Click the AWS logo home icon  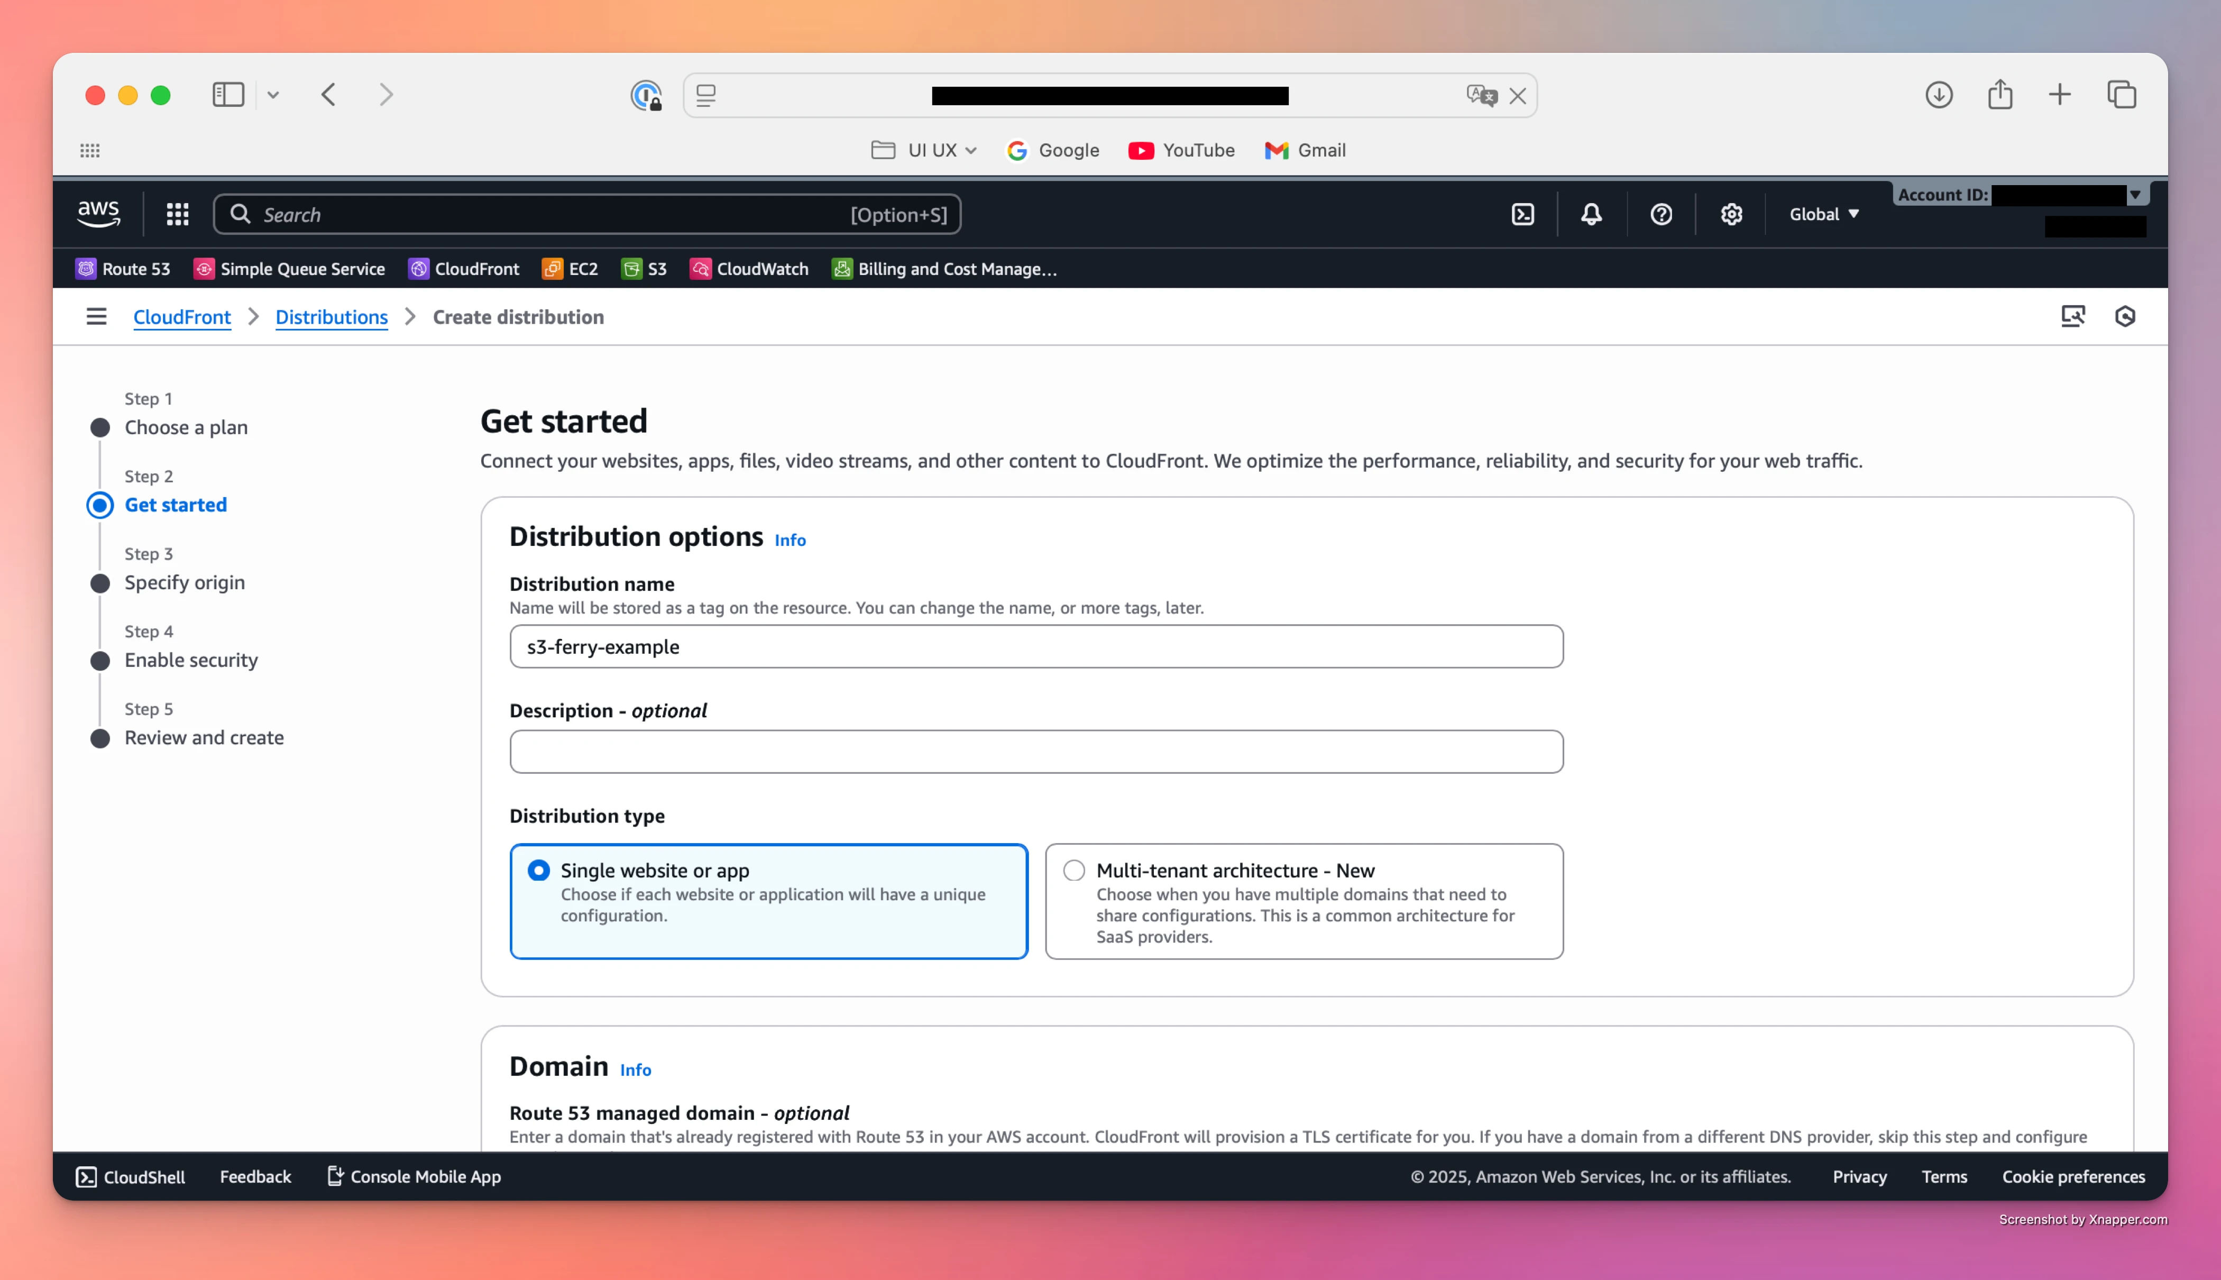pos(98,214)
